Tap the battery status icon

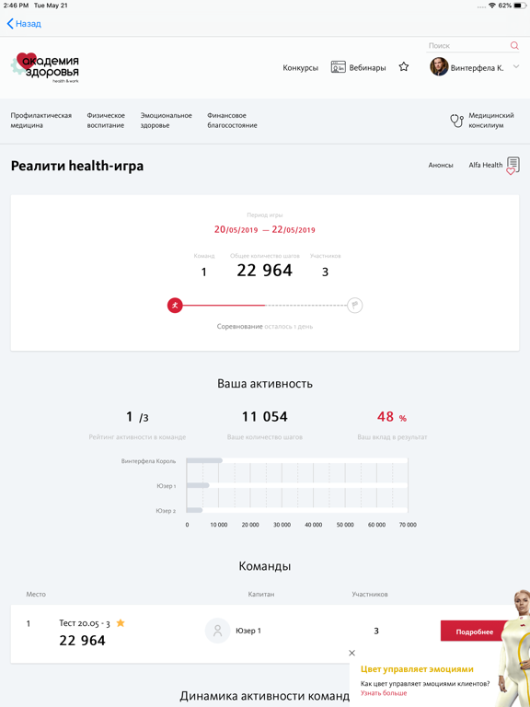[x=519, y=6]
